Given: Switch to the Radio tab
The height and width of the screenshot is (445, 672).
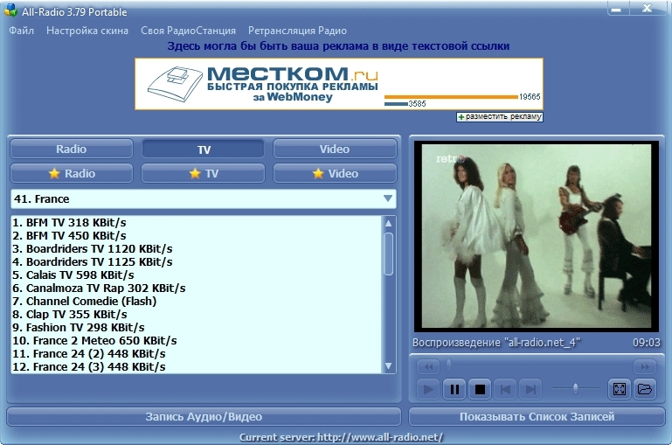Looking at the screenshot, I should pyautogui.click(x=72, y=149).
